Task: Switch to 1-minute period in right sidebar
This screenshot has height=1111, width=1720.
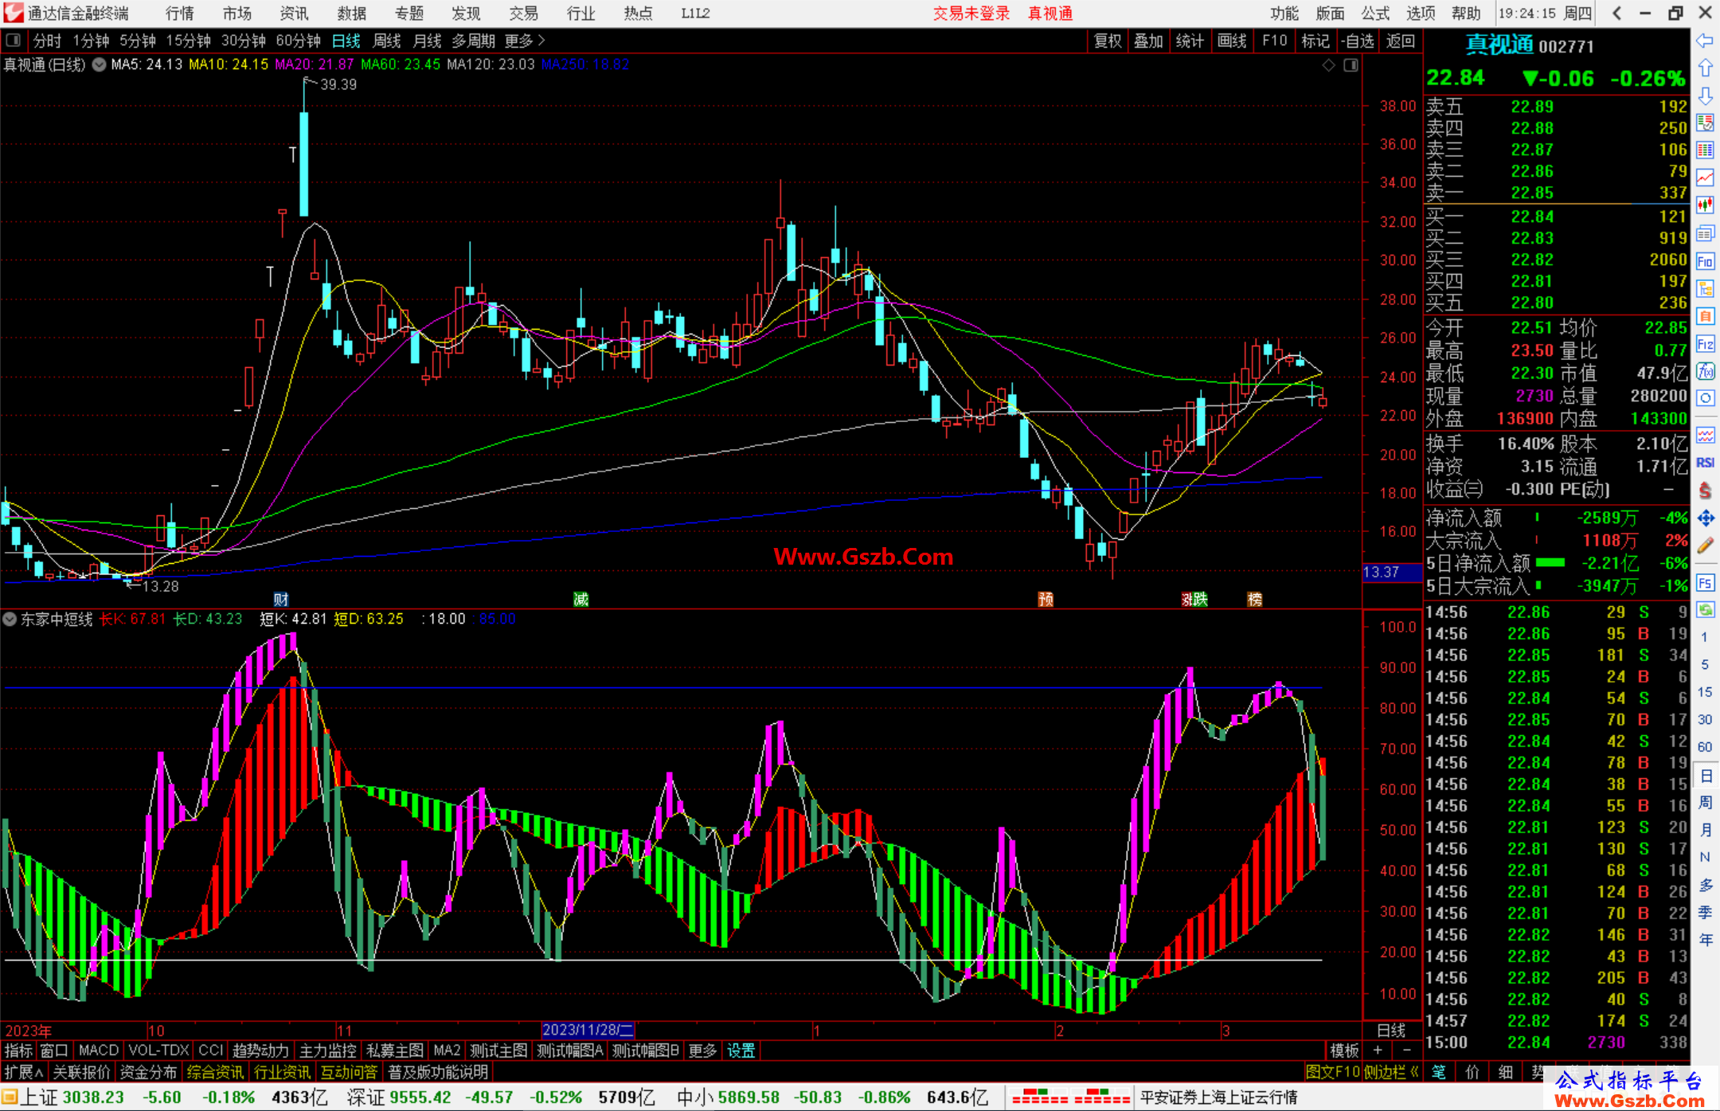Action: point(1704,637)
